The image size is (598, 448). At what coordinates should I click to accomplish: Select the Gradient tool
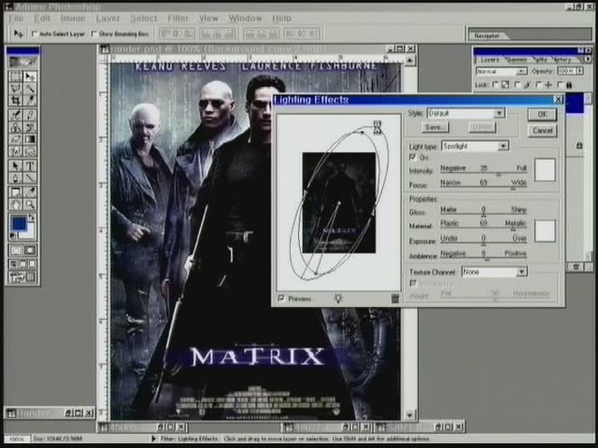pyautogui.click(x=30, y=139)
